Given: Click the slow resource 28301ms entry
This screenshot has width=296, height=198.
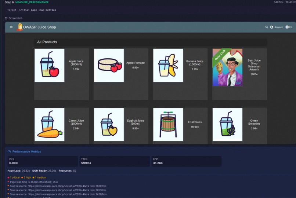Looking at the screenshot, I should coord(58,186).
